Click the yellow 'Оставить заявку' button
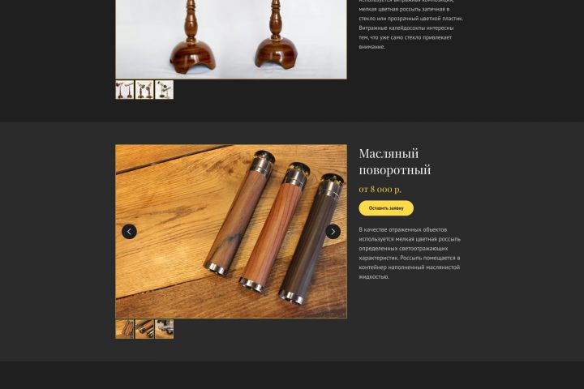 point(386,208)
